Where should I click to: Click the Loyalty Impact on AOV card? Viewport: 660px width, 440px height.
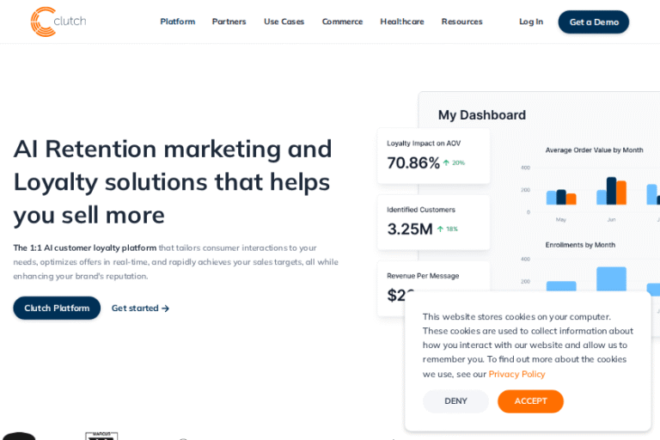(x=433, y=156)
